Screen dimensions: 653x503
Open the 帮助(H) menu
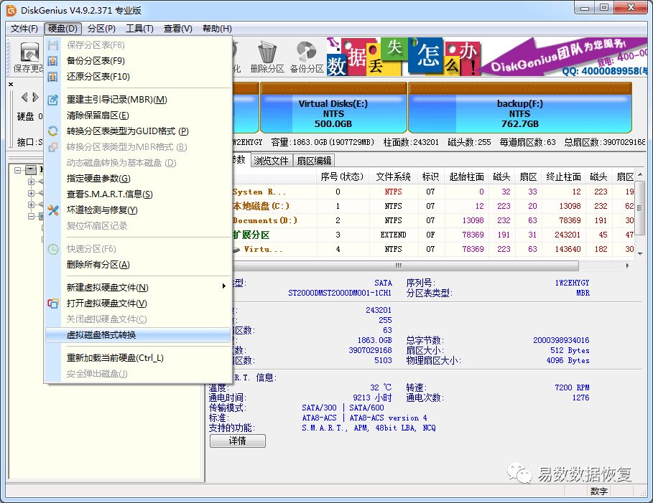tap(218, 29)
